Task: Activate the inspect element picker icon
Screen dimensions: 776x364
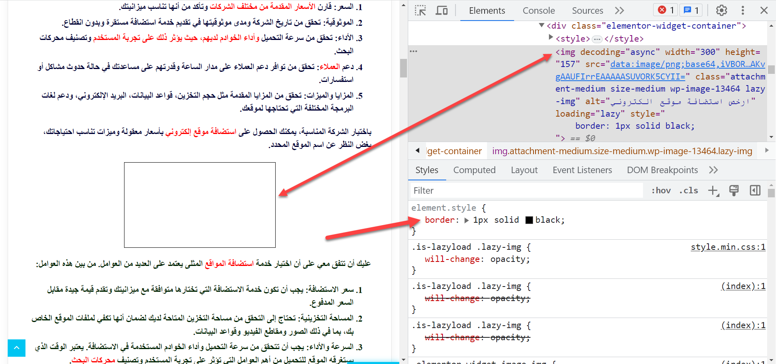Action: [x=420, y=10]
